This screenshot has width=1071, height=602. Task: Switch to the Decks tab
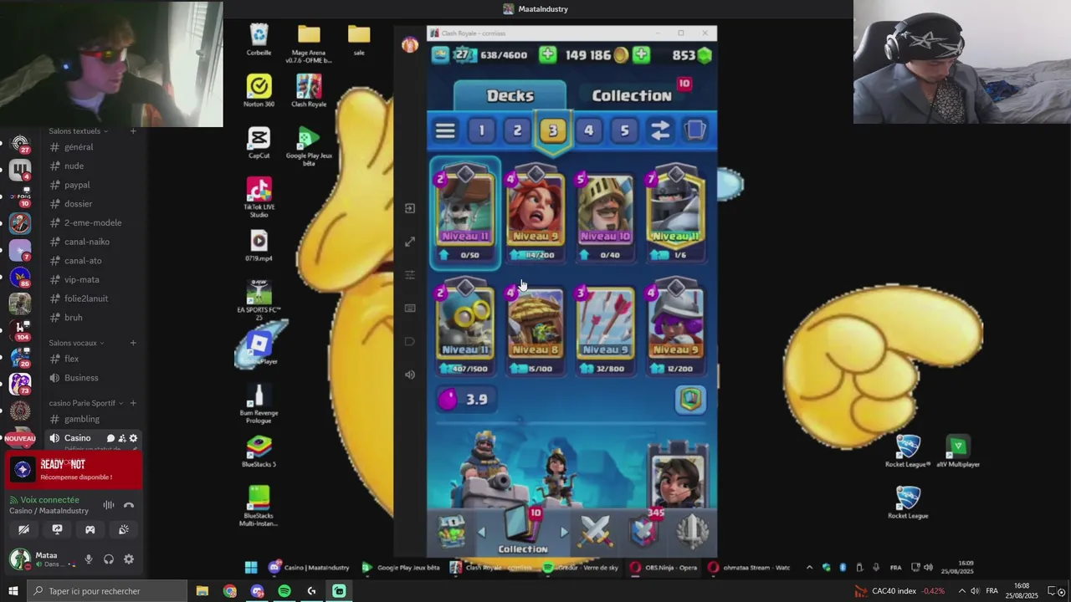pos(510,95)
